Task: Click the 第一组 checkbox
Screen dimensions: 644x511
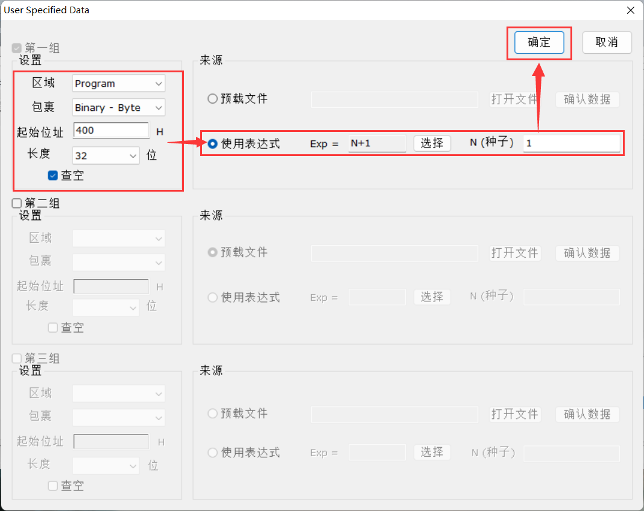Action: coord(17,48)
